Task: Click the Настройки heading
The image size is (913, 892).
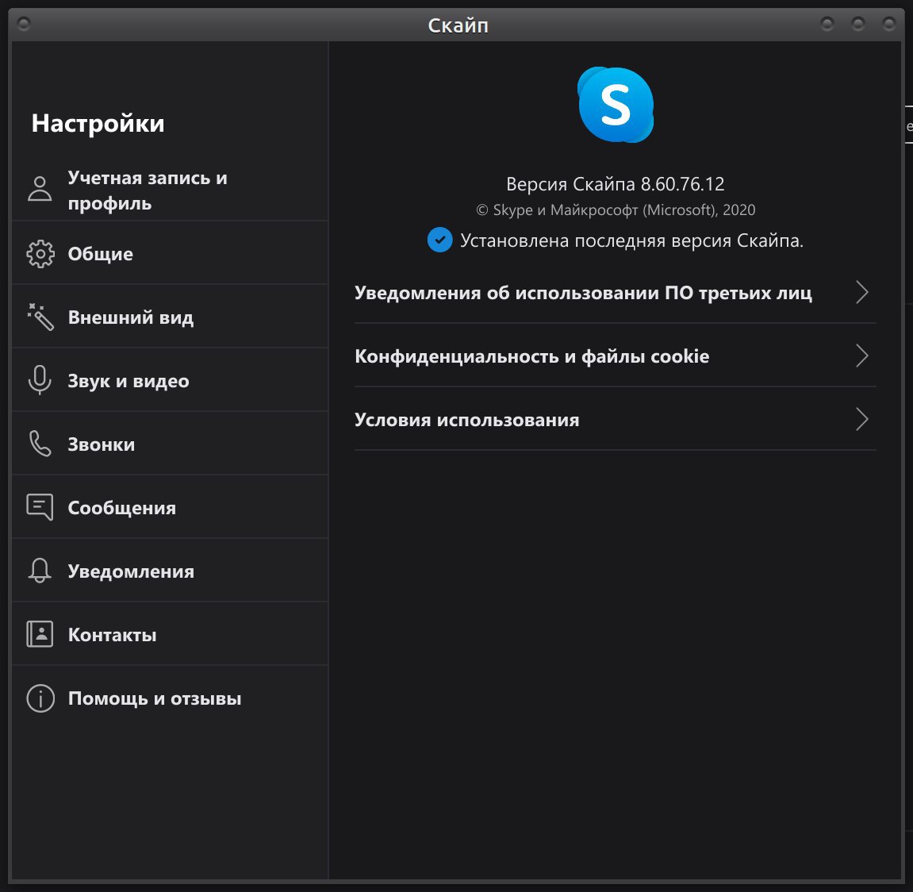Action: (98, 124)
